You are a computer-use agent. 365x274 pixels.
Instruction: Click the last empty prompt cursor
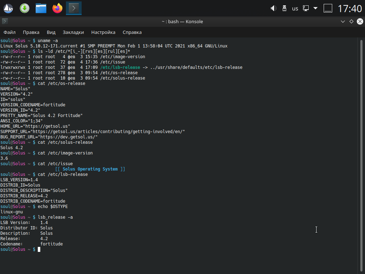39,249
